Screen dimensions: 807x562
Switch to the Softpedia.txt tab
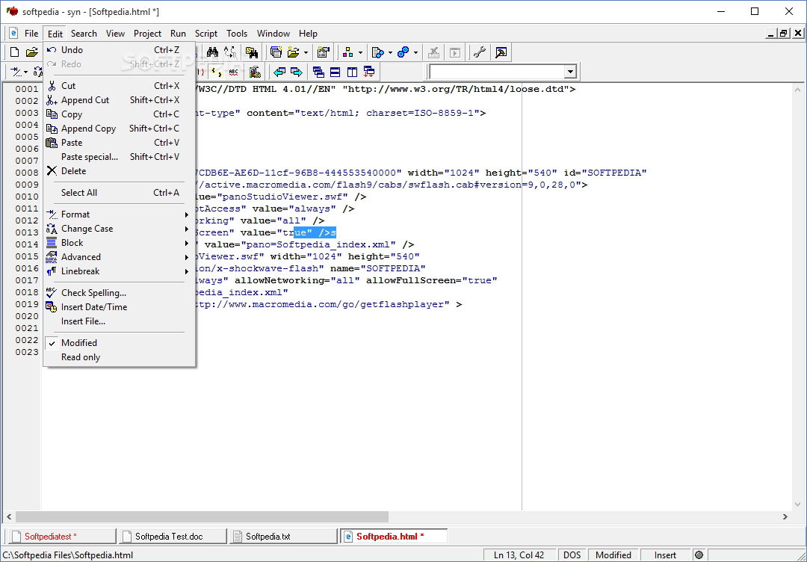(x=284, y=537)
